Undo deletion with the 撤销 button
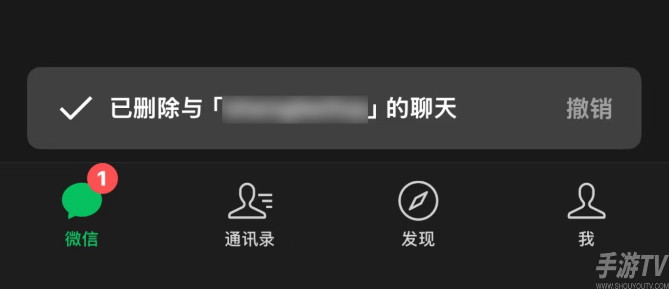 click(589, 108)
